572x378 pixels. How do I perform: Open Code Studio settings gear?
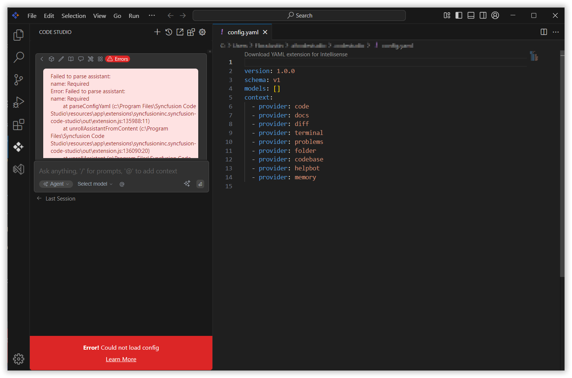(x=202, y=32)
